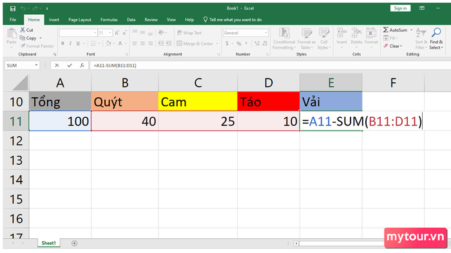The height and width of the screenshot is (253, 451).
Task: Cancel formula entry with X button
Action: tap(57, 65)
